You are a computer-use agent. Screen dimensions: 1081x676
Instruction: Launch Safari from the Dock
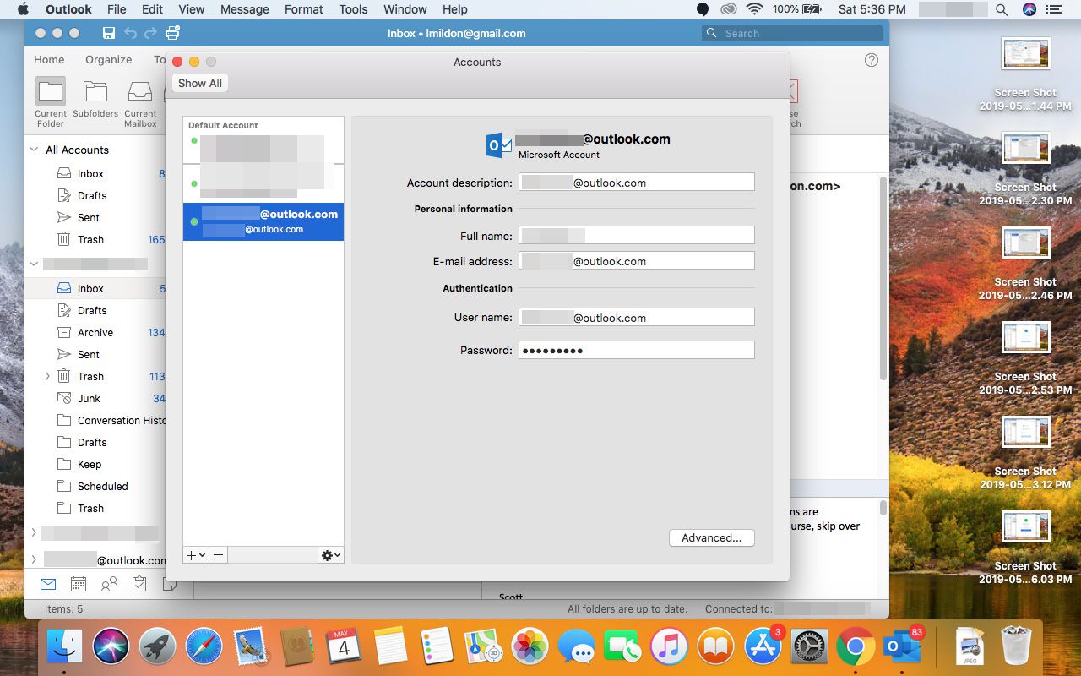click(x=204, y=648)
